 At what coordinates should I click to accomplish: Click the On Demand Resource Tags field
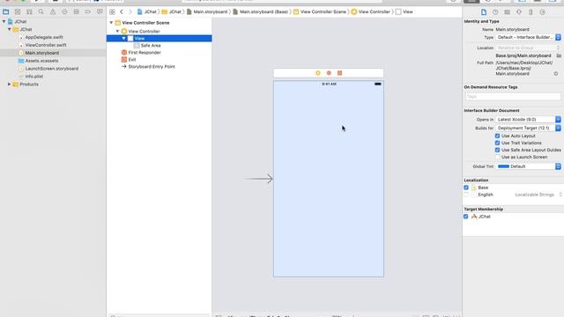[513, 96]
